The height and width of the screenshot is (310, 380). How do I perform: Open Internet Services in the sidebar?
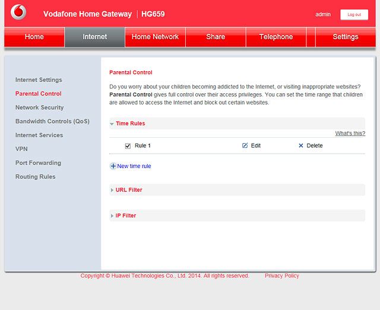(x=39, y=135)
